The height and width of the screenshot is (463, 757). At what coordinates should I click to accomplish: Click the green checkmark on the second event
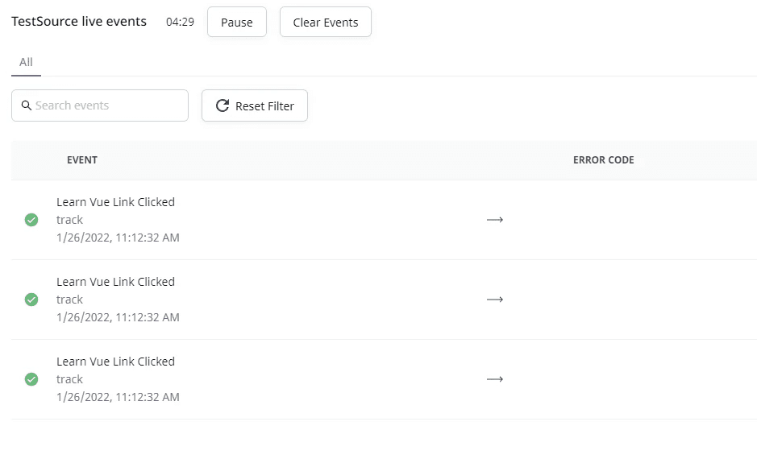(31, 300)
